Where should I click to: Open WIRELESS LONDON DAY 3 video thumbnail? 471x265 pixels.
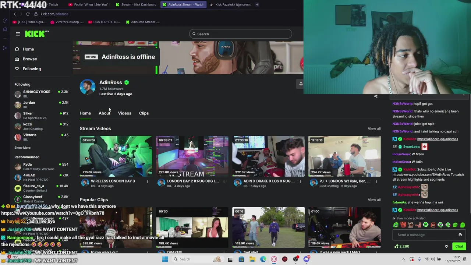click(116, 156)
